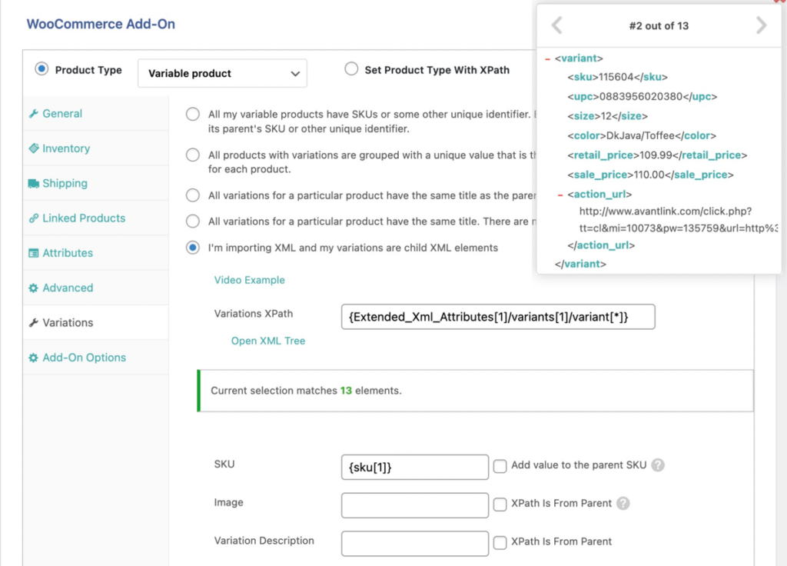Click the Variations wrench icon
Viewport: 787px width, 566px height.
[34, 322]
